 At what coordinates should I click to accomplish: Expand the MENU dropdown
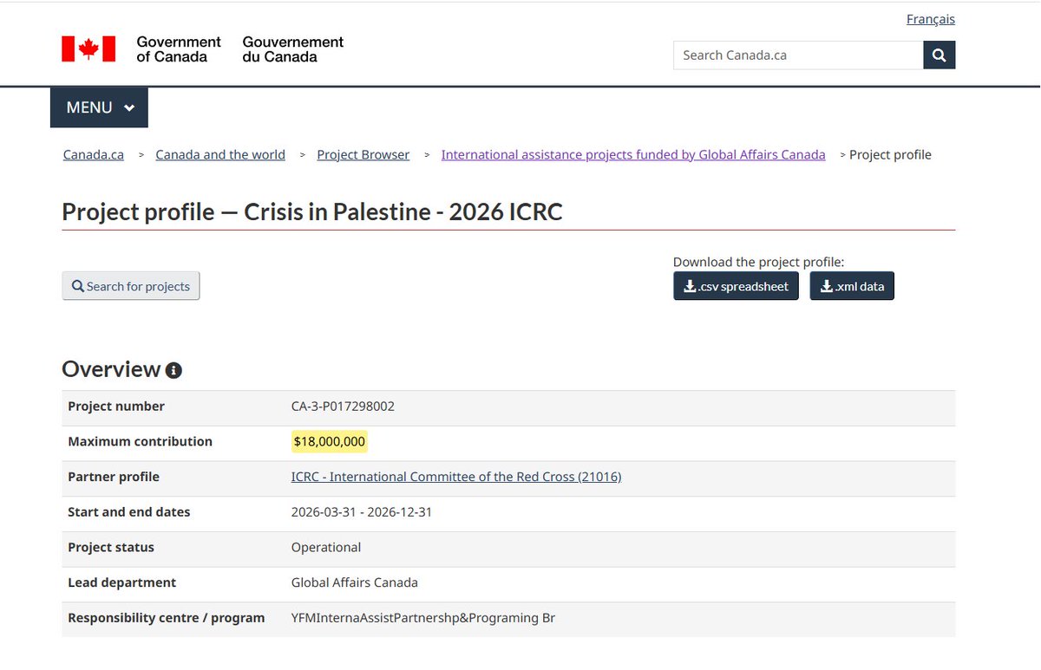pyautogui.click(x=100, y=107)
